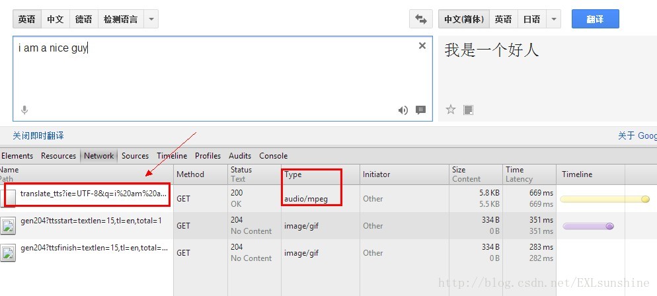The height and width of the screenshot is (296, 657).
Task: Open the list icon beside the star
Action: click(468, 110)
